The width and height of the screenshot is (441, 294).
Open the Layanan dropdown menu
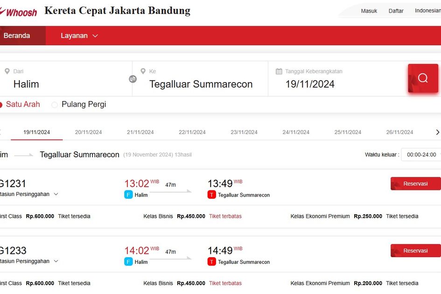[x=79, y=36]
